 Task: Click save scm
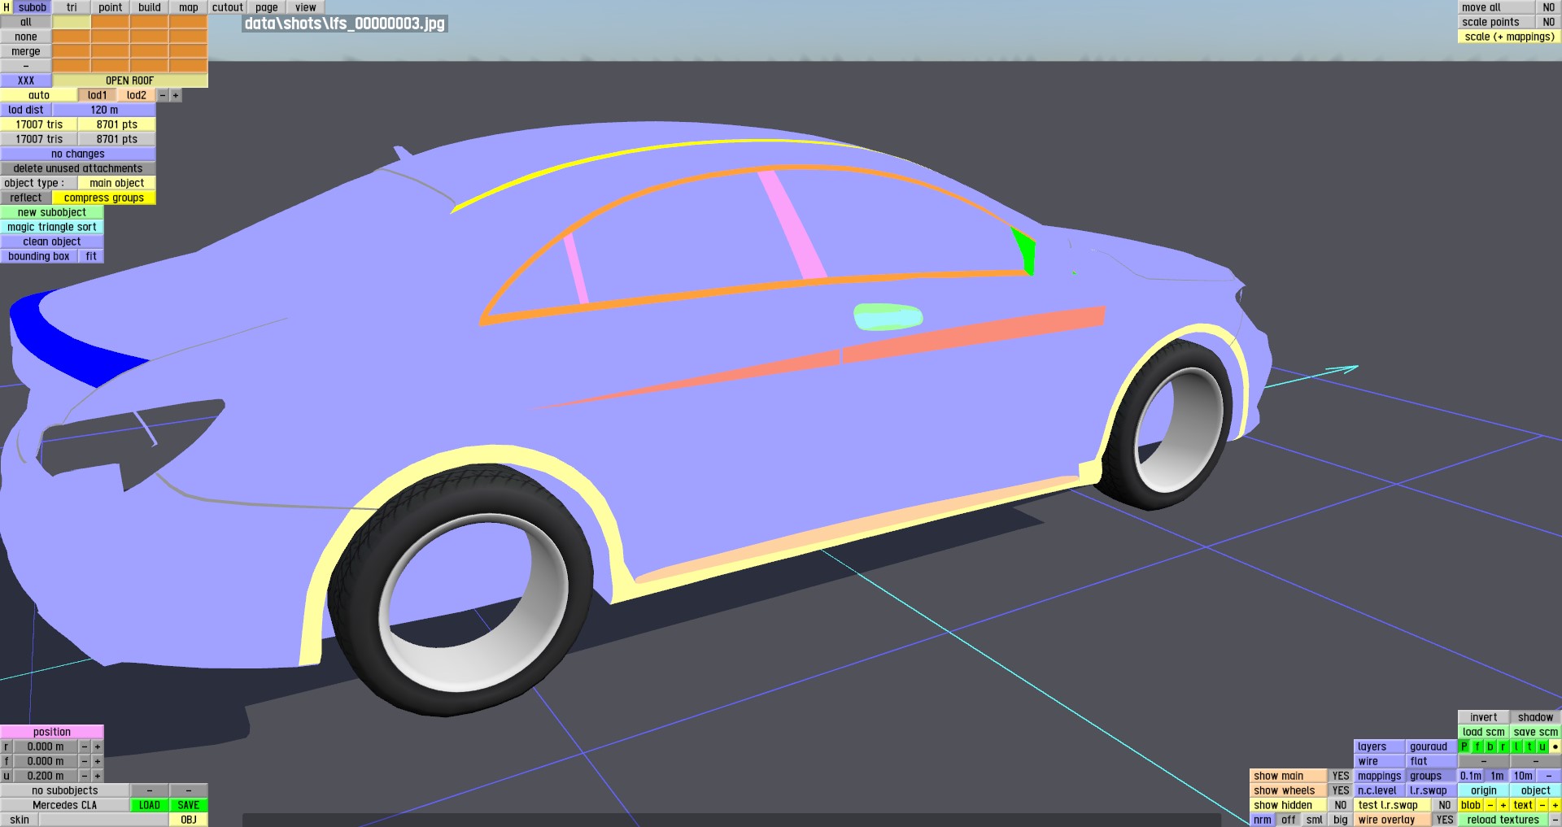click(1536, 732)
